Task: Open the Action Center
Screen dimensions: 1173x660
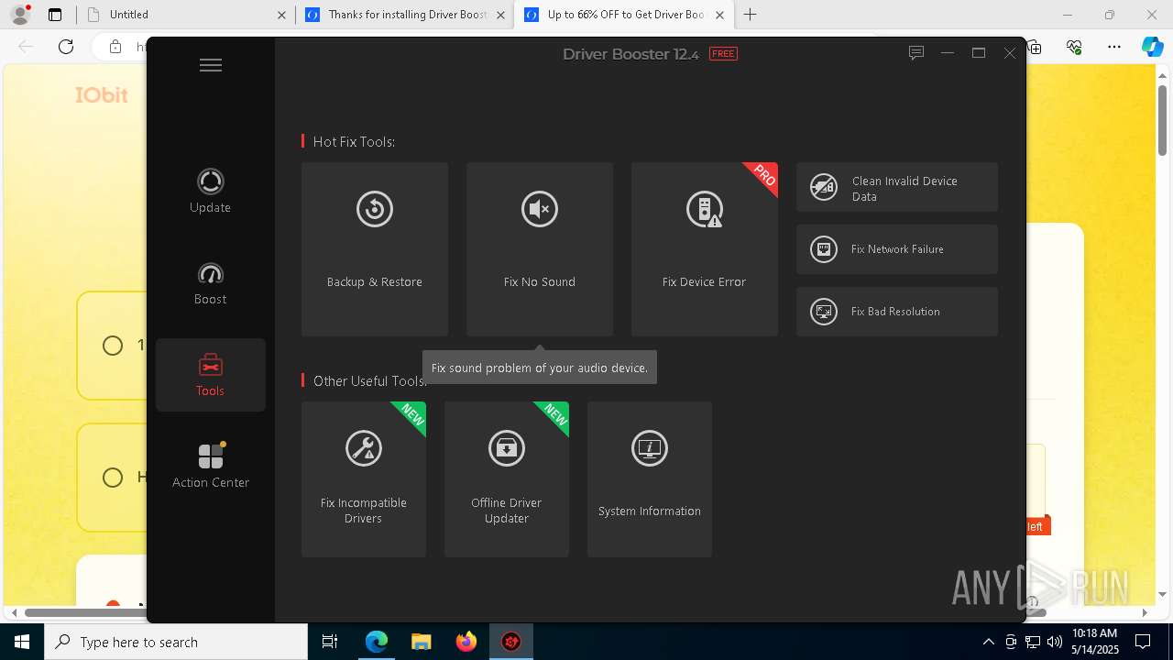Action: [210, 465]
